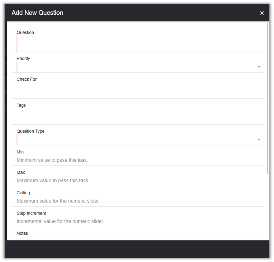Select the Priority combo box field
Image resolution: width=274 pixels, height=262 pixels.
[x=135, y=67]
